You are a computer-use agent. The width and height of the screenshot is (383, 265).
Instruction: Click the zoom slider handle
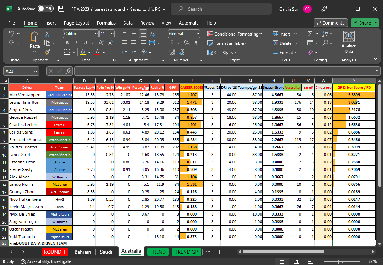coord(338,261)
